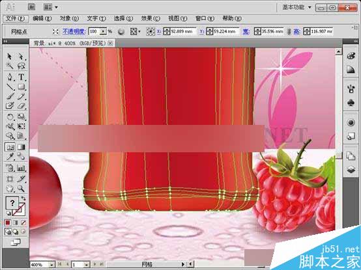Select the Magic Wand tool
Viewport: 361px width, 270px height.
point(9,66)
